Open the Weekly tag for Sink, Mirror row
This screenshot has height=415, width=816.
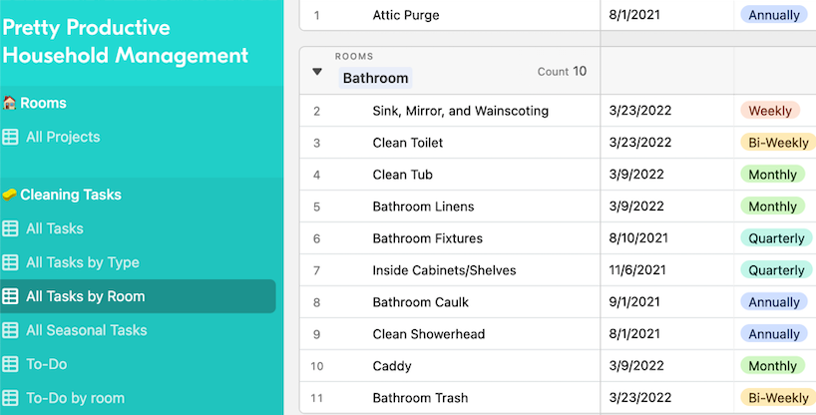[770, 111]
